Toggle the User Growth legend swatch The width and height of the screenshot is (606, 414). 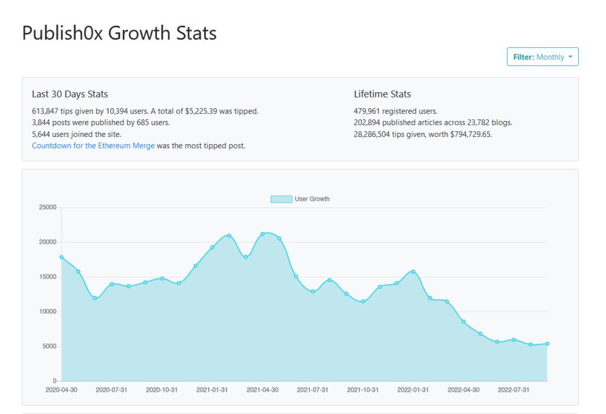point(281,199)
